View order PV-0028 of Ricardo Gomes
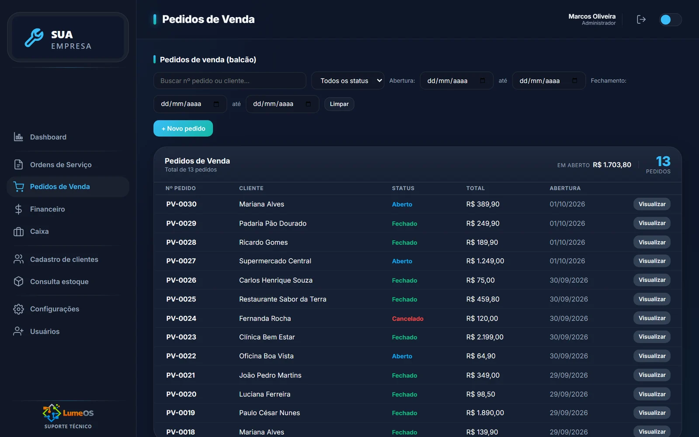 (x=652, y=242)
